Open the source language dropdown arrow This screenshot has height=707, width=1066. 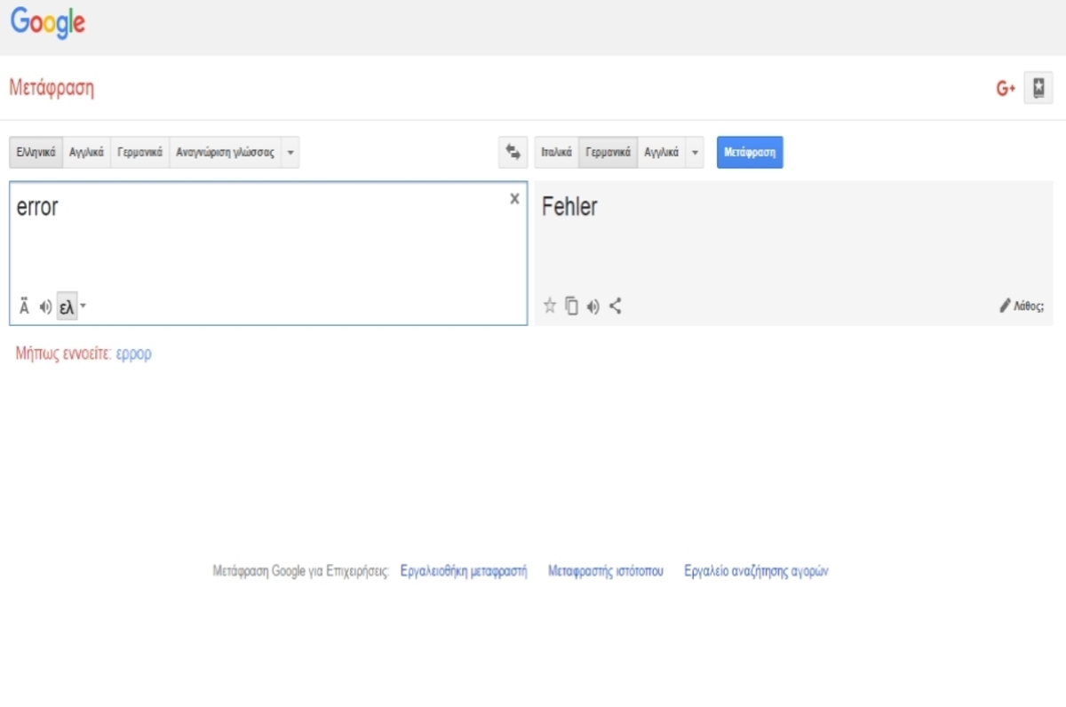[290, 152]
